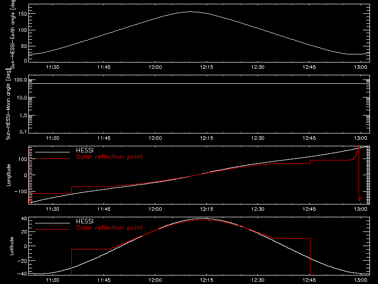Screen dimensions: 378x284
Task: Click the white HESSI legend label in Longitude plot
Action: pos(85,150)
